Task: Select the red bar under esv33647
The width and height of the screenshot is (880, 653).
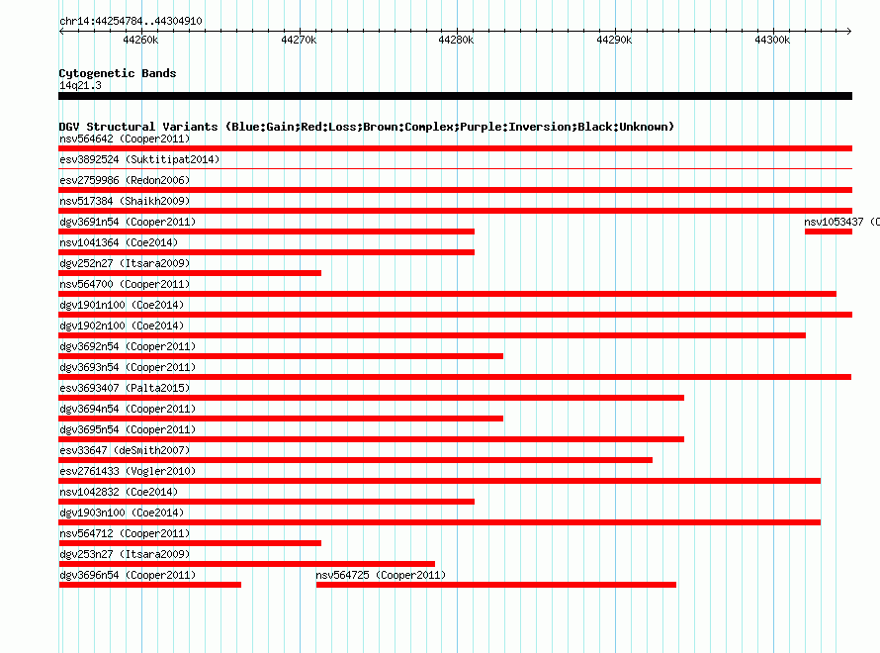Action: coord(355,460)
